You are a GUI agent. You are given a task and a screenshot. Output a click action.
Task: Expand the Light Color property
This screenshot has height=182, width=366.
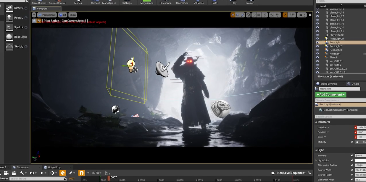pos(316,160)
